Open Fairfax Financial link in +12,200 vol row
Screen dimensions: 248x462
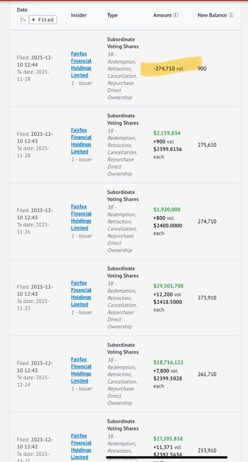pos(81,294)
